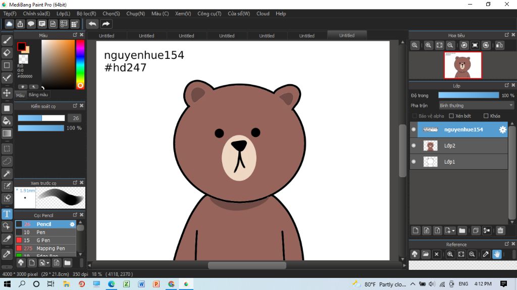This screenshot has width=517, height=290.
Task: Enable the Xén bớt checkbox
Action: tap(451, 116)
